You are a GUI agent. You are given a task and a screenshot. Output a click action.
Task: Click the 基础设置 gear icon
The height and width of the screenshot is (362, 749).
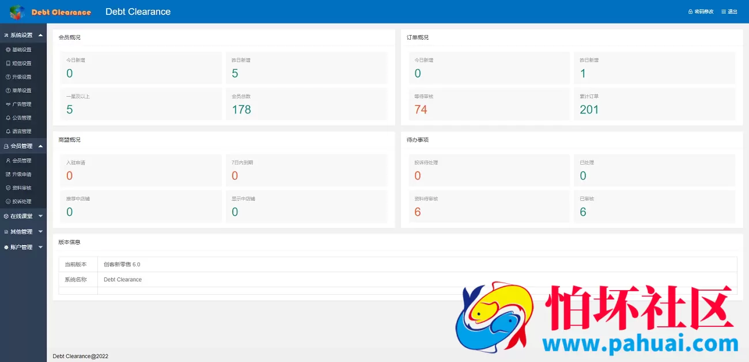(8, 49)
